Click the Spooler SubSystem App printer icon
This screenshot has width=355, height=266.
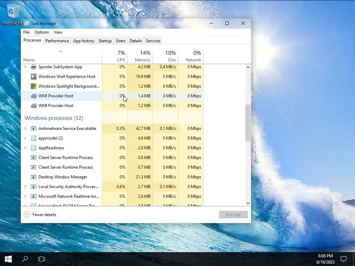(34, 67)
